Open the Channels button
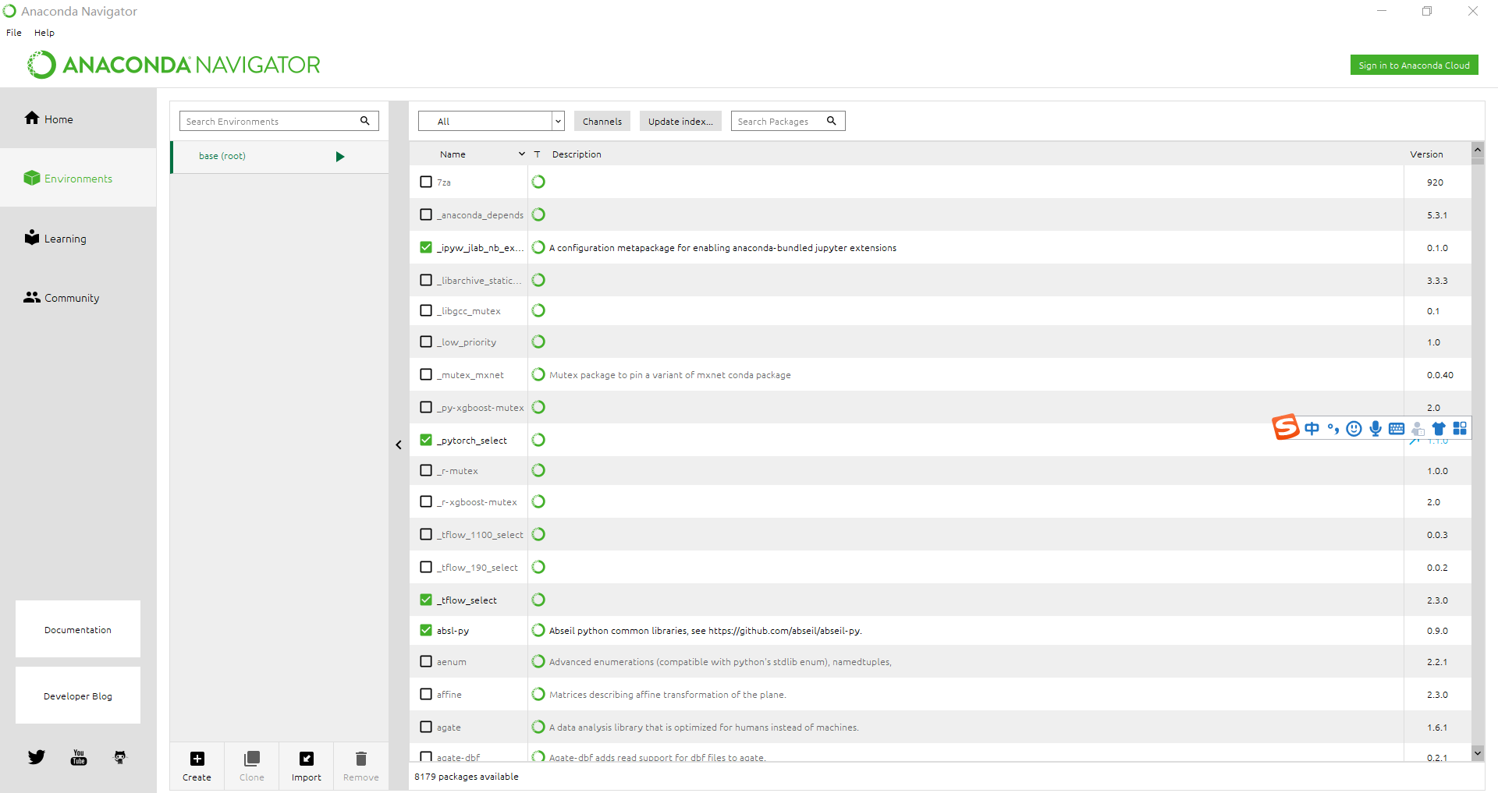The image size is (1498, 793). click(x=602, y=121)
